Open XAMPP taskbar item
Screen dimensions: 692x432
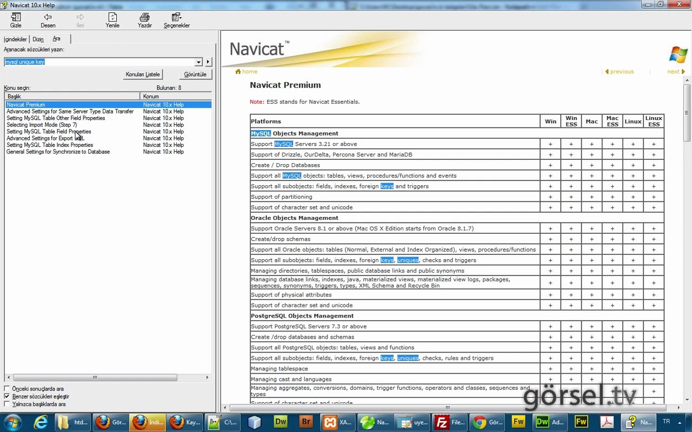(337, 422)
